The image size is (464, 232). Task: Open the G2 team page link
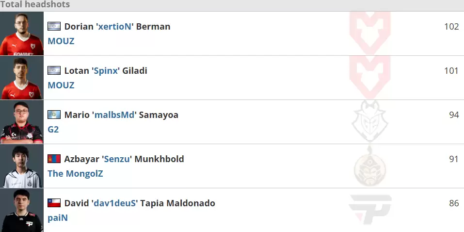53,130
